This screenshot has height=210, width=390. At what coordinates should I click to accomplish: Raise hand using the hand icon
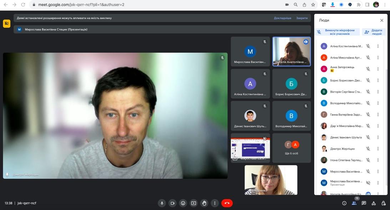point(204,203)
